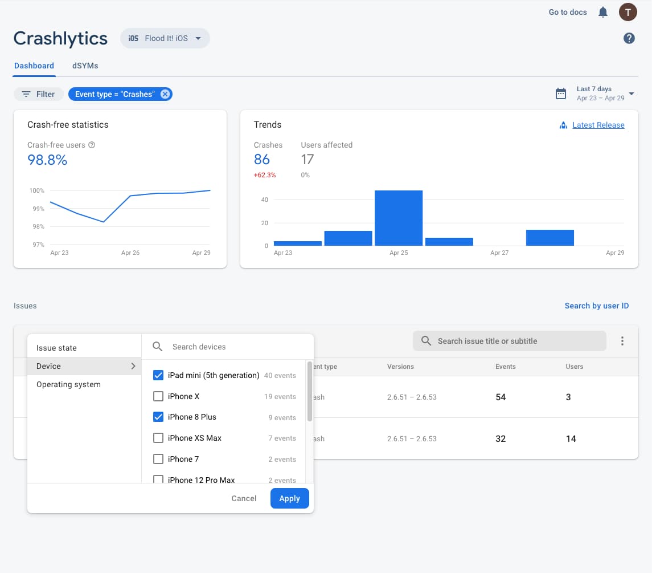Switch to the dSYMs tab
This screenshot has width=652, height=573.
click(x=85, y=66)
